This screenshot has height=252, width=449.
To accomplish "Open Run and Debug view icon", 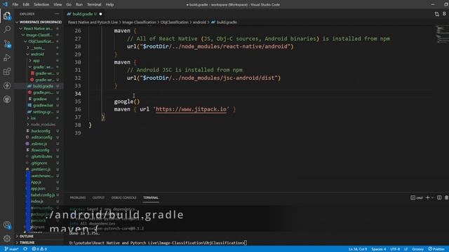I will click(x=7, y=57).
